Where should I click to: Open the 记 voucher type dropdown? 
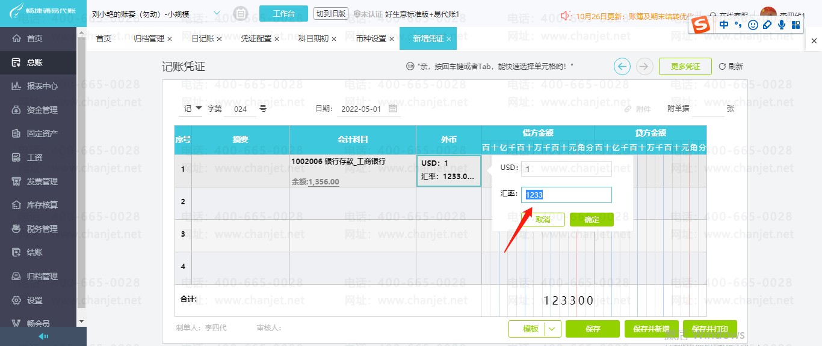click(193, 109)
